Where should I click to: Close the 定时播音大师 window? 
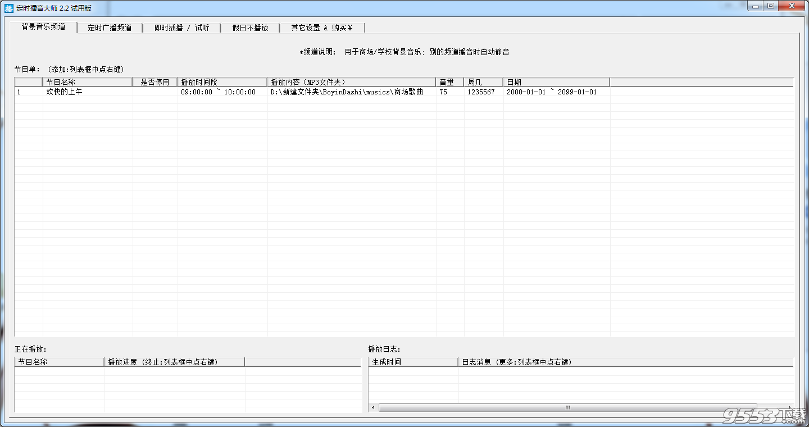click(791, 6)
